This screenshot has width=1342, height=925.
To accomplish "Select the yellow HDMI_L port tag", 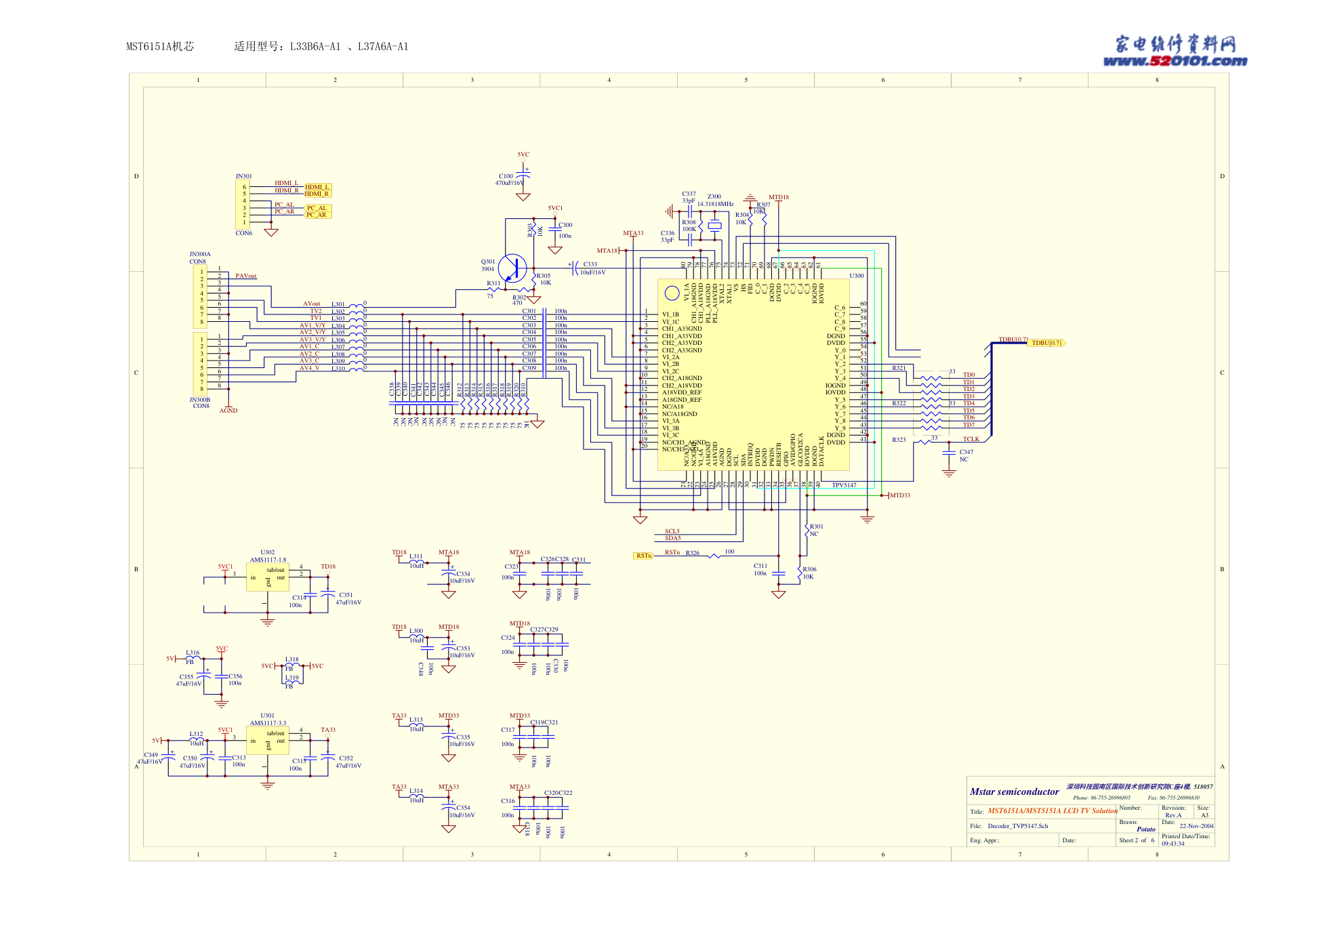I will pos(317,187).
